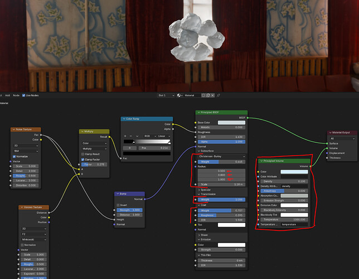Open the Multiply blend mode dropdown

pyautogui.click(x=94, y=149)
